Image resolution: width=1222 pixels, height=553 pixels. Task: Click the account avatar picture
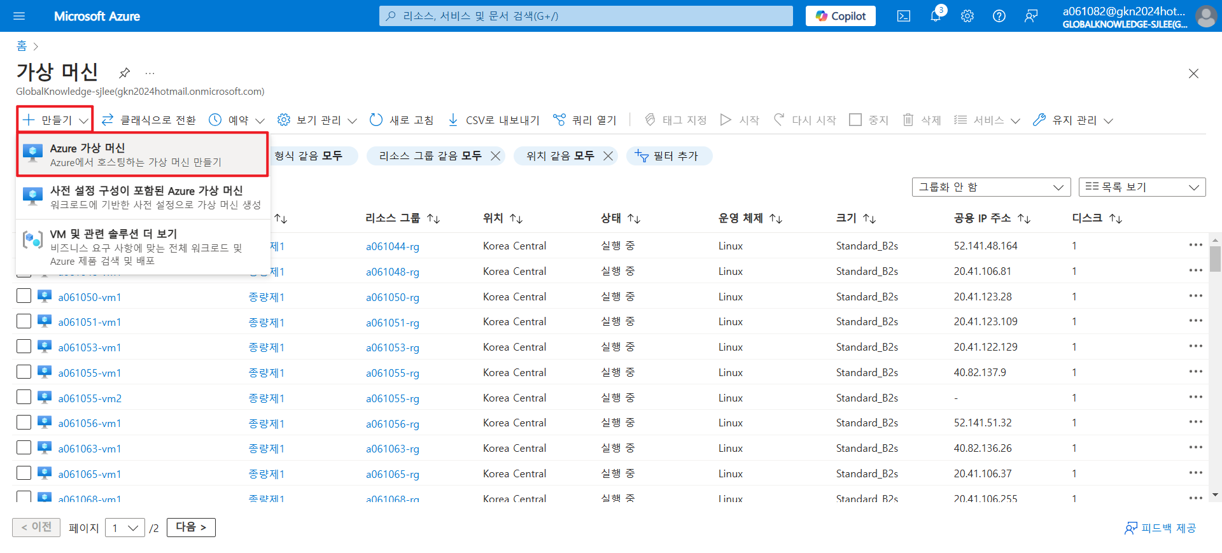pos(1206,16)
